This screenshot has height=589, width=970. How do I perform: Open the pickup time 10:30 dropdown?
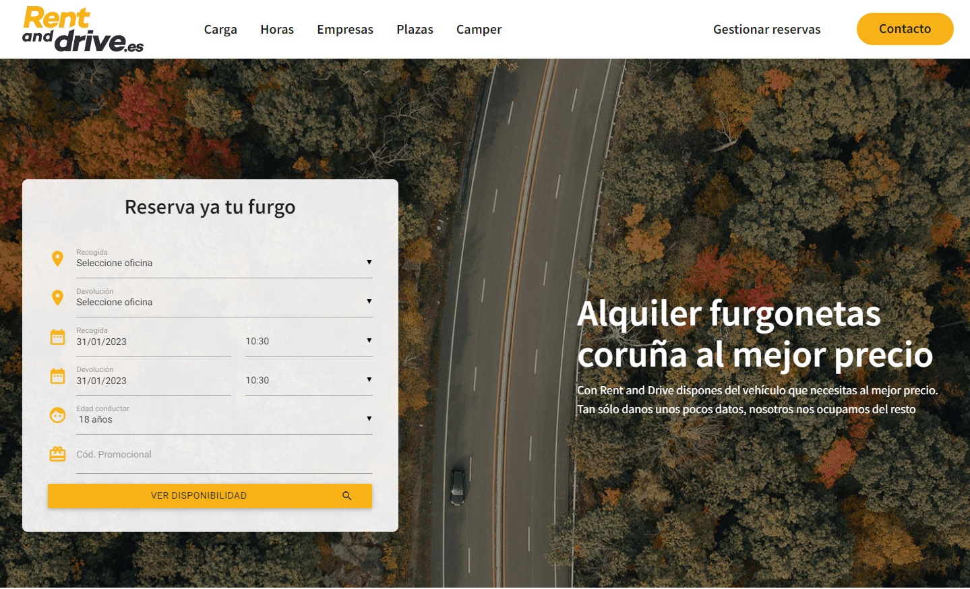(309, 342)
